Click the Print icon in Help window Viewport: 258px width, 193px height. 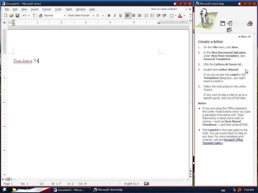tap(250, 24)
